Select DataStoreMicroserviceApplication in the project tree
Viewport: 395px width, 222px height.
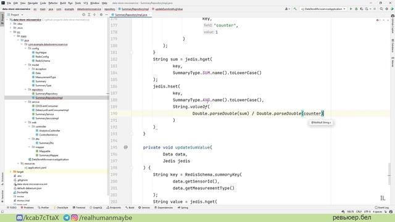50,159
